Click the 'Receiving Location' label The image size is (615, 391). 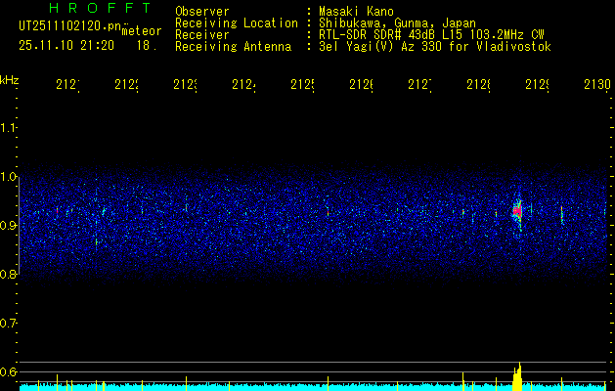pyautogui.click(x=237, y=23)
